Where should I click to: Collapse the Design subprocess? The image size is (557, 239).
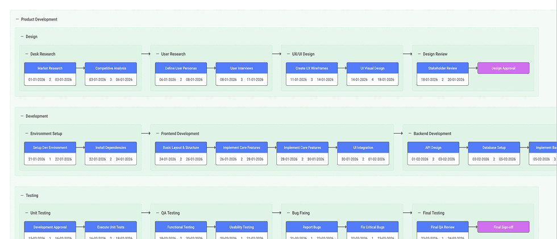(x=22, y=36)
